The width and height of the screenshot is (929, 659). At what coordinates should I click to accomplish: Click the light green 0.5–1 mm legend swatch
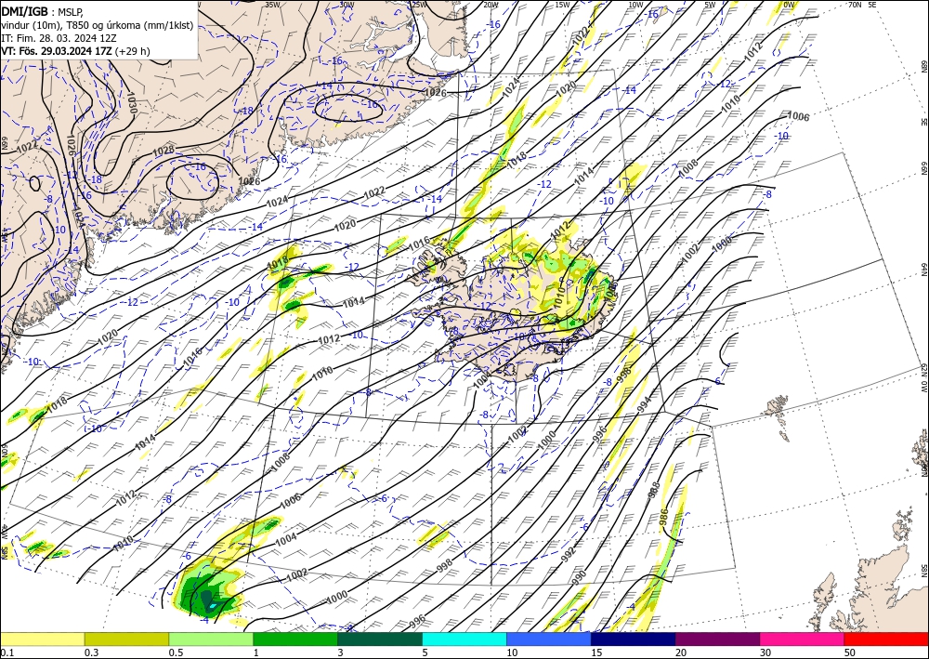(211, 639)
